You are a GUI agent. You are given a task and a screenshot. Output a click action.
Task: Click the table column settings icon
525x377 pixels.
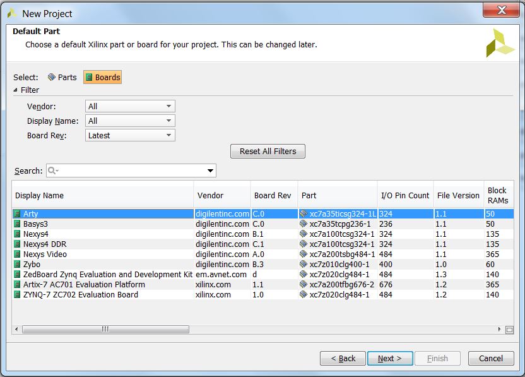509,330
